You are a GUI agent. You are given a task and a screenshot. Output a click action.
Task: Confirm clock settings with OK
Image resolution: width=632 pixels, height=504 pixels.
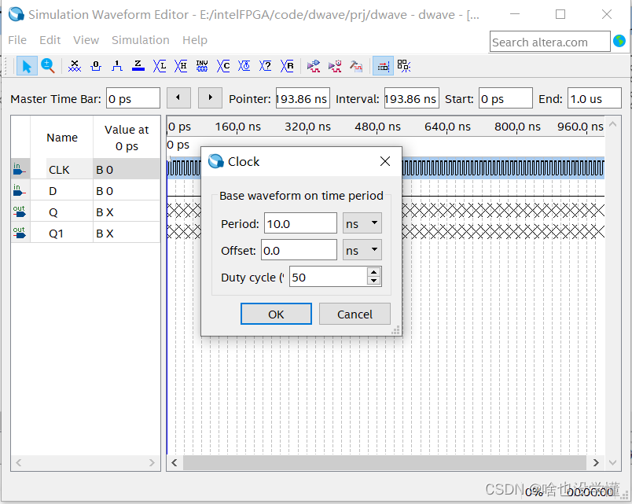tap(276, 314)
